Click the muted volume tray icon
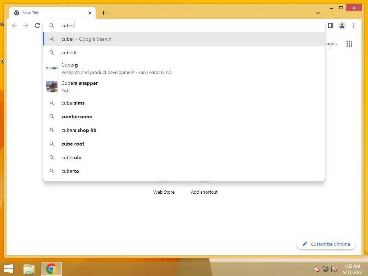The image size is (368, 276). [x=317, y=269]
